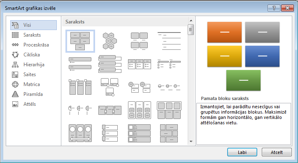
Task: Select the alternating picture blocks brick layout
Action: click(x=169, y=133)
